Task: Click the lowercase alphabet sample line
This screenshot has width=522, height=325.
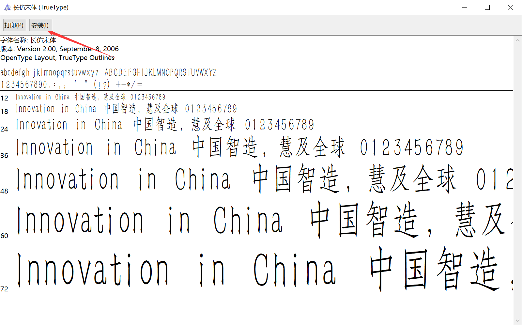Action: click(x=109, y=72)
